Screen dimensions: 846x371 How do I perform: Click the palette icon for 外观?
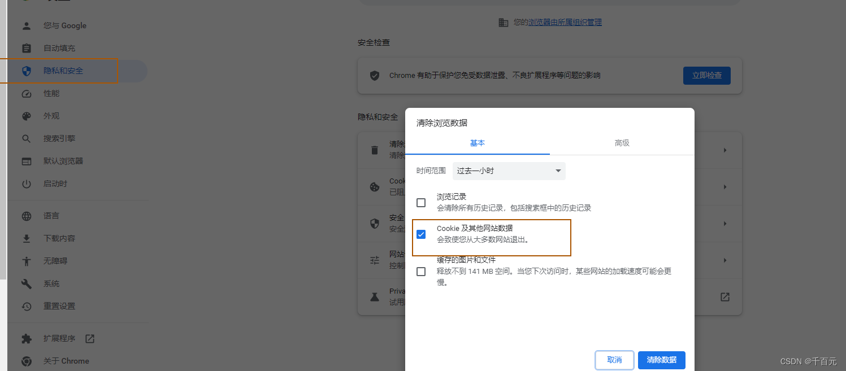click(x=27, y=116)
